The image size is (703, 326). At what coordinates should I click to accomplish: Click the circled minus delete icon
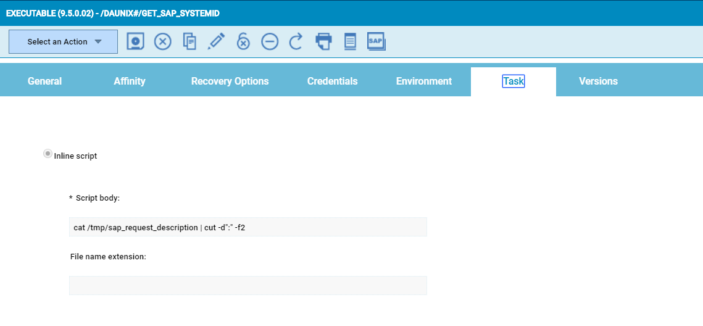click(270, 41)
